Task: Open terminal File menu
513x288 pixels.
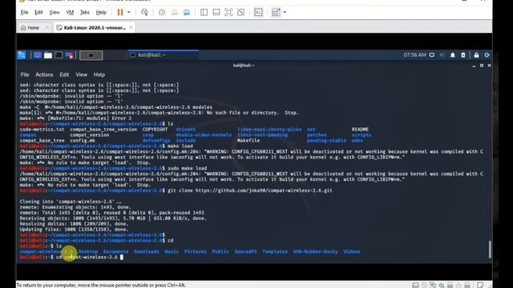Action: [x=25, y=74]
